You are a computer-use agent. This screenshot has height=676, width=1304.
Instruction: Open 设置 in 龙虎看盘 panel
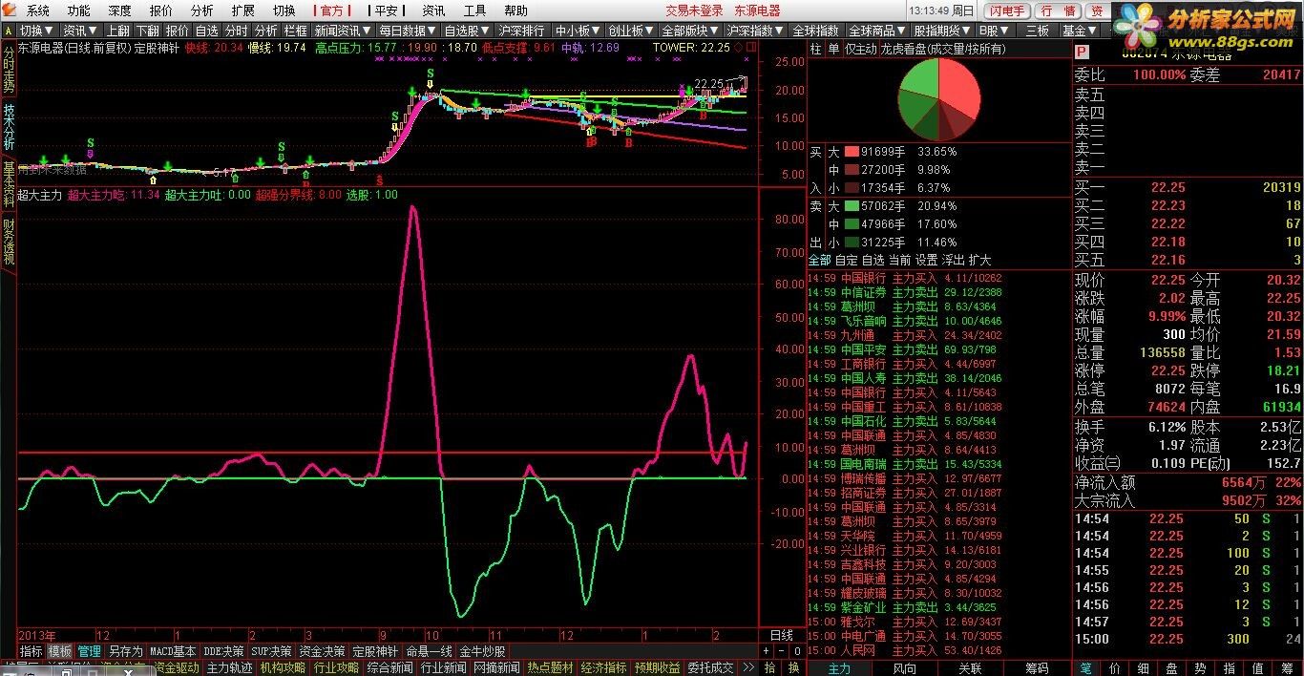[926, 260]
